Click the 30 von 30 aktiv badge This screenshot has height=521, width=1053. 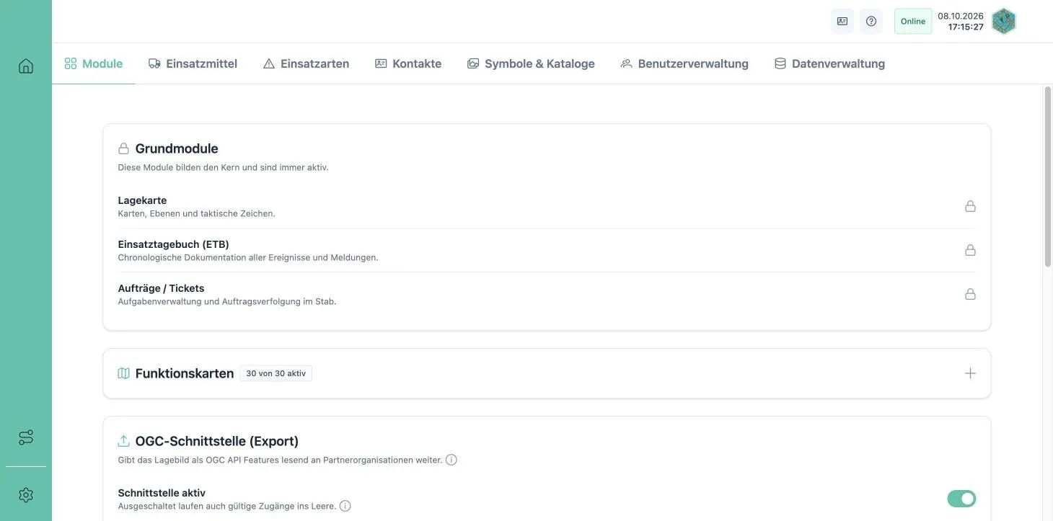coord(276,373)
